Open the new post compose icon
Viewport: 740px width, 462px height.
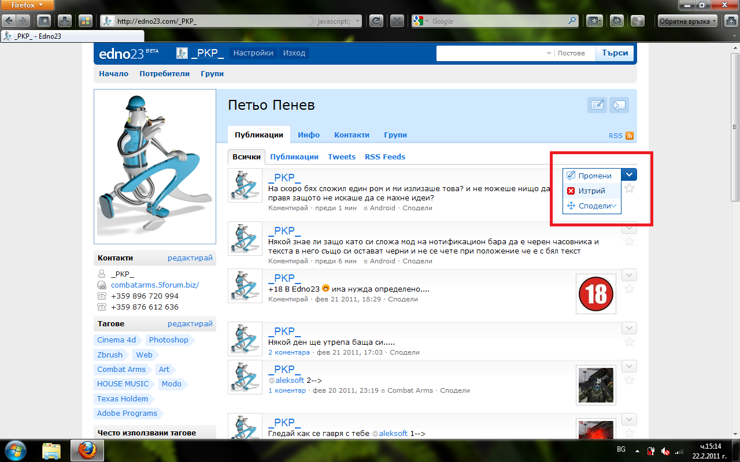[597, 105]
